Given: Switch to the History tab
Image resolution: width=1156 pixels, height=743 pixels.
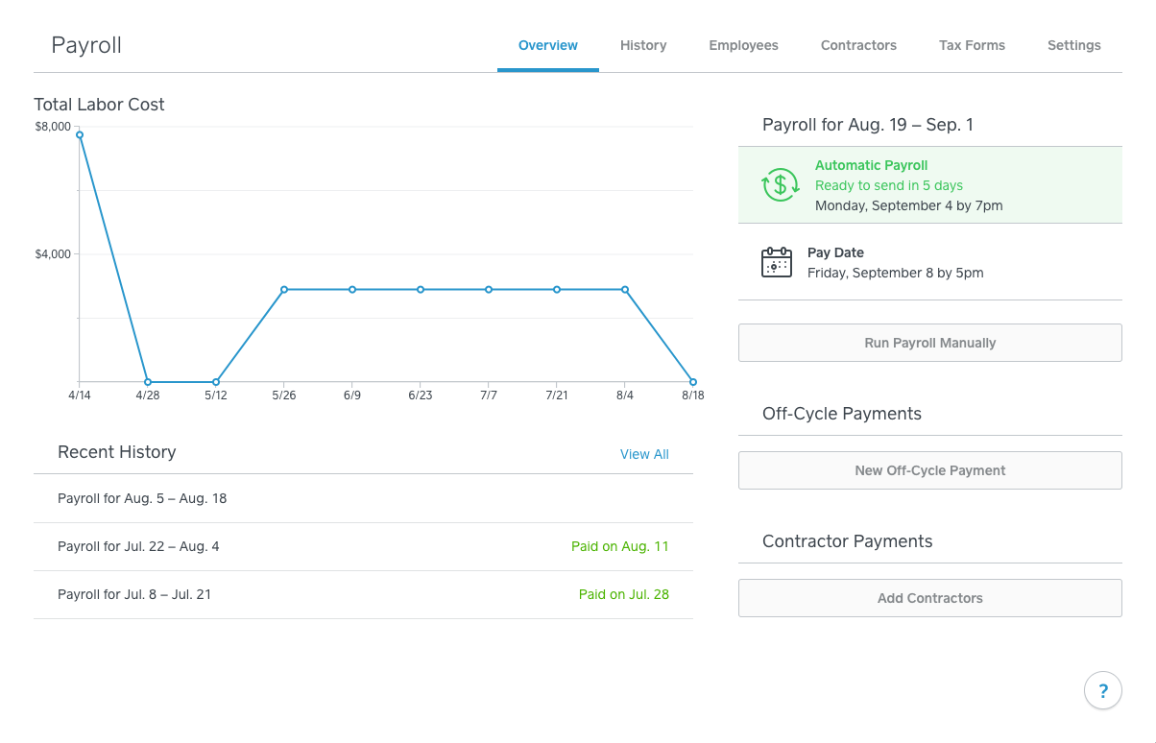Looking at the screenshot, I should tap(642, 45).
